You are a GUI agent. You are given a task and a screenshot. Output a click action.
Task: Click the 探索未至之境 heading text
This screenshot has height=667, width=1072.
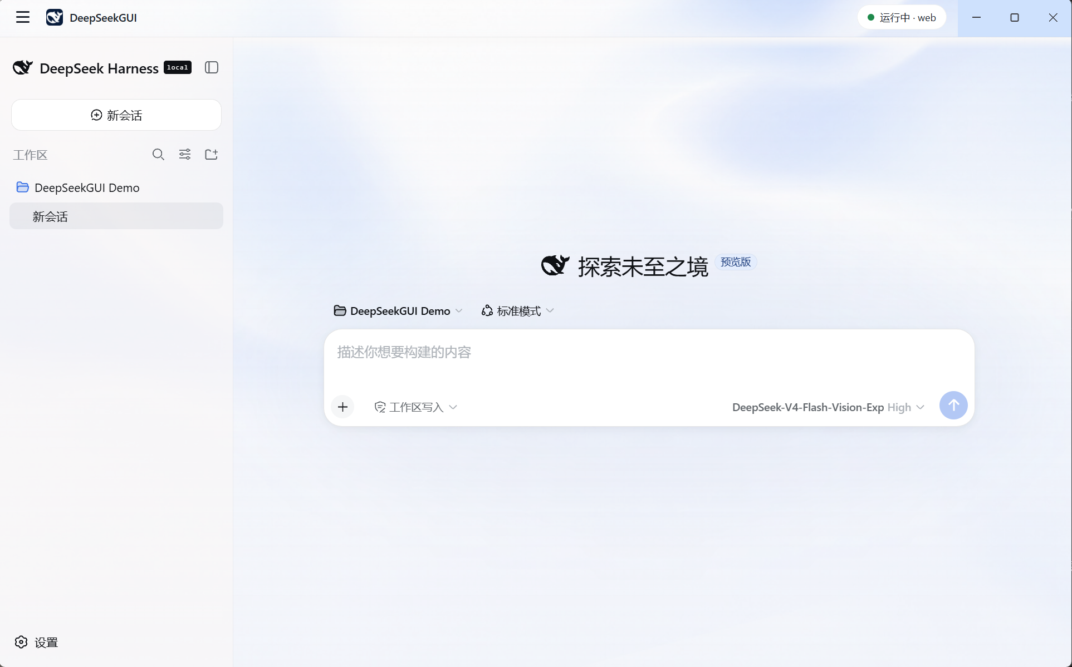(x=643, y=266)
